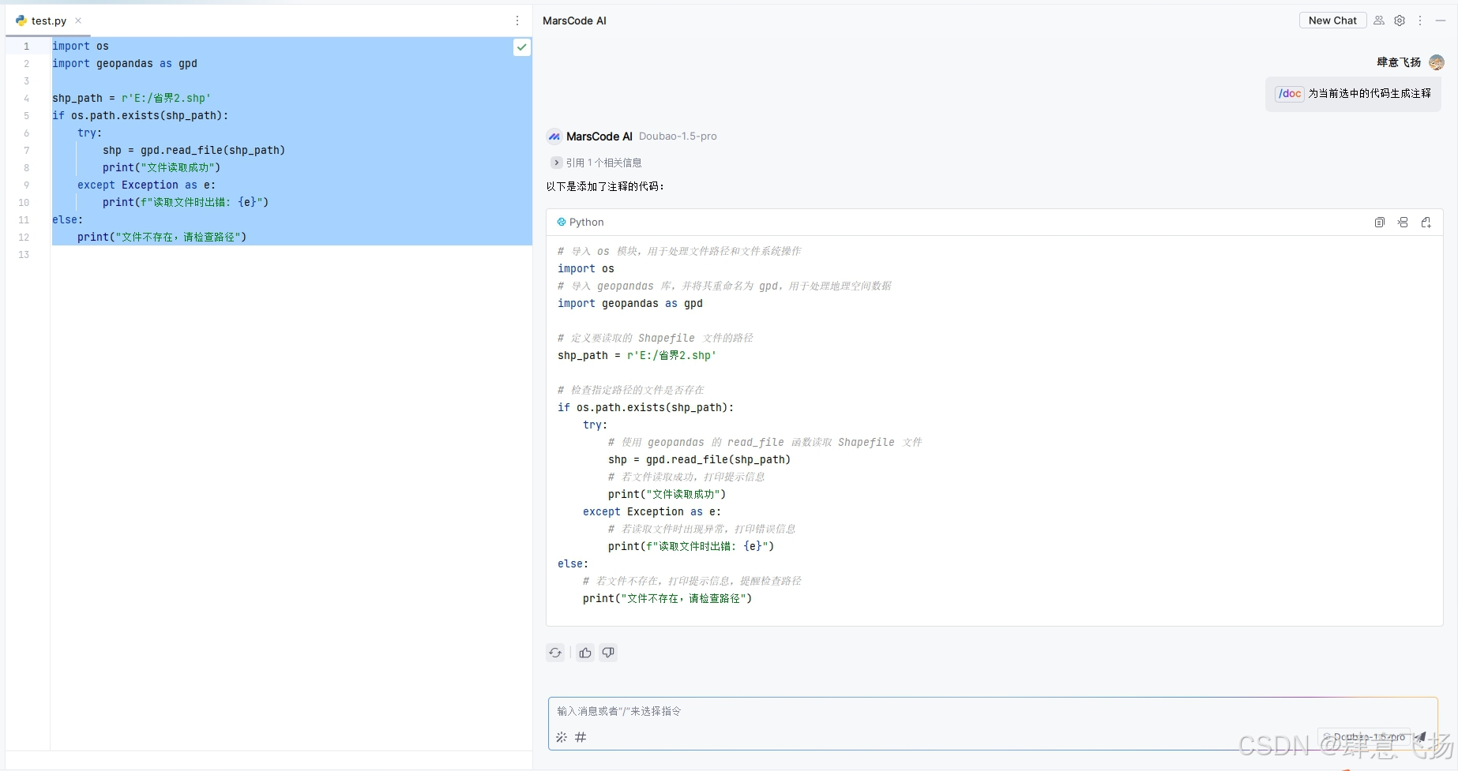Open MarsCode panel more-options menu

1420,21
